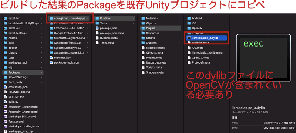Viewport: 296px width, 133px height.
Task: Click the Tests.csproj Visual Studio icon
Action: coord(6,121)
